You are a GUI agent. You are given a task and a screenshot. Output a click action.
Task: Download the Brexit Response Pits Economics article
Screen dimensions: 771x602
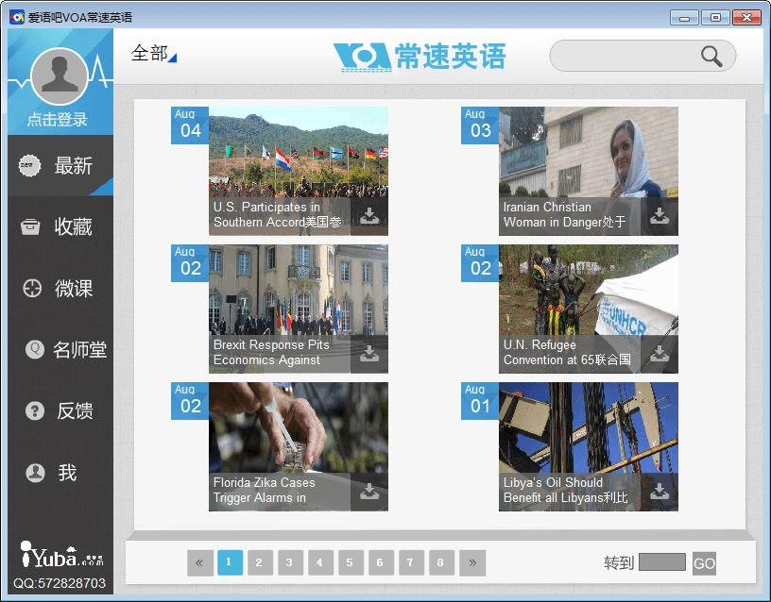pyautogui.click(x=369, y=354)
